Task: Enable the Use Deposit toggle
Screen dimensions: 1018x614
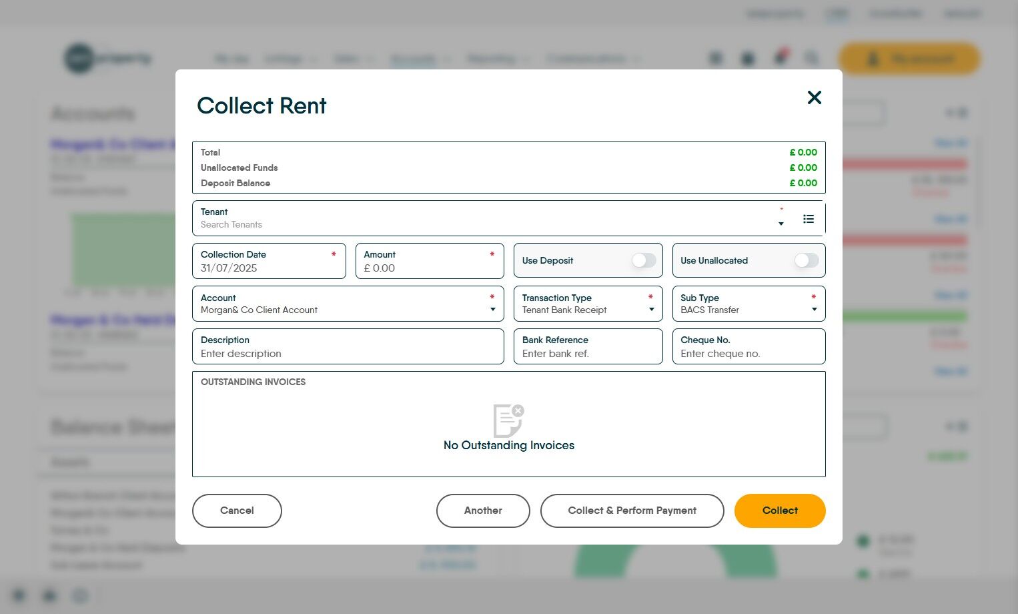Action: tap(644, 260)
